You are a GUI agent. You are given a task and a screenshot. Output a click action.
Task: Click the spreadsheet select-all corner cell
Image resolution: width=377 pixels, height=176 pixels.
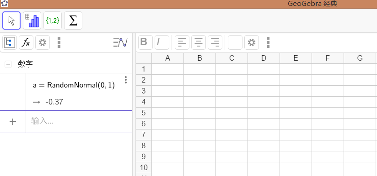tap(144, 58)
